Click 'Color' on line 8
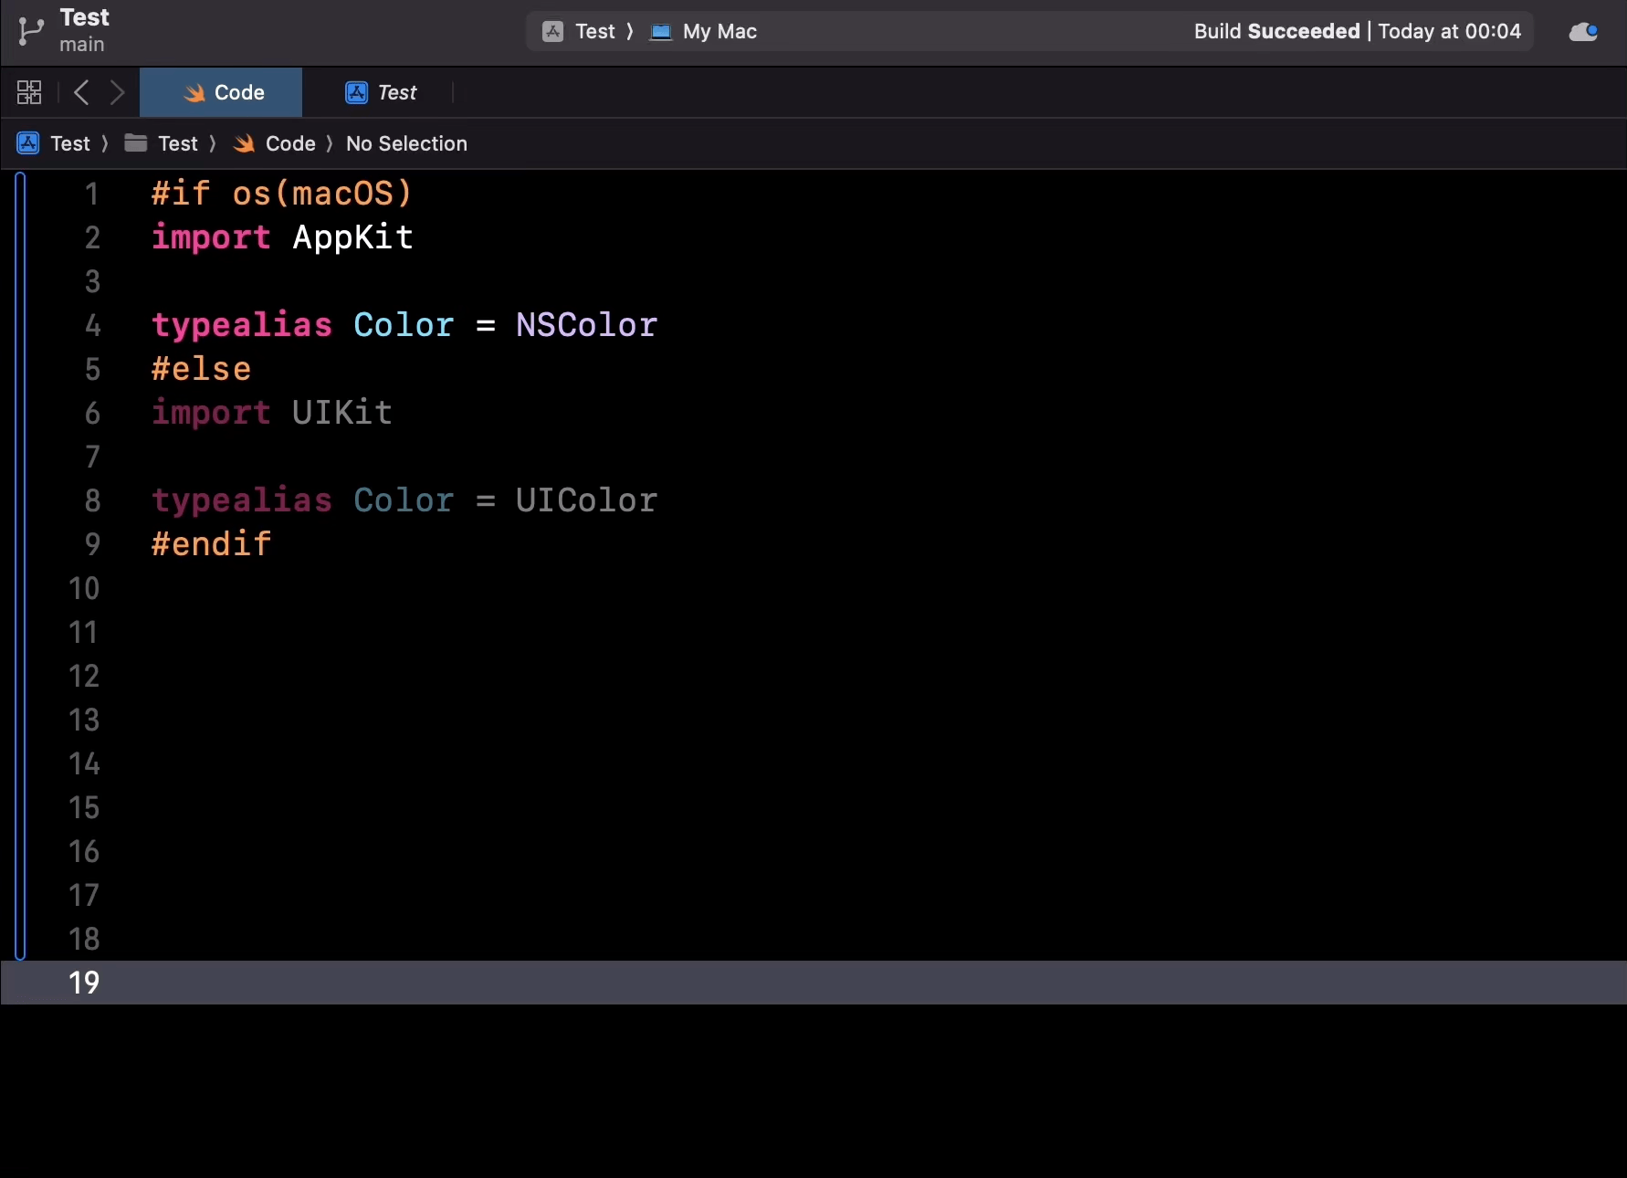1627x1178 pixels. click(x=404, y=500)
